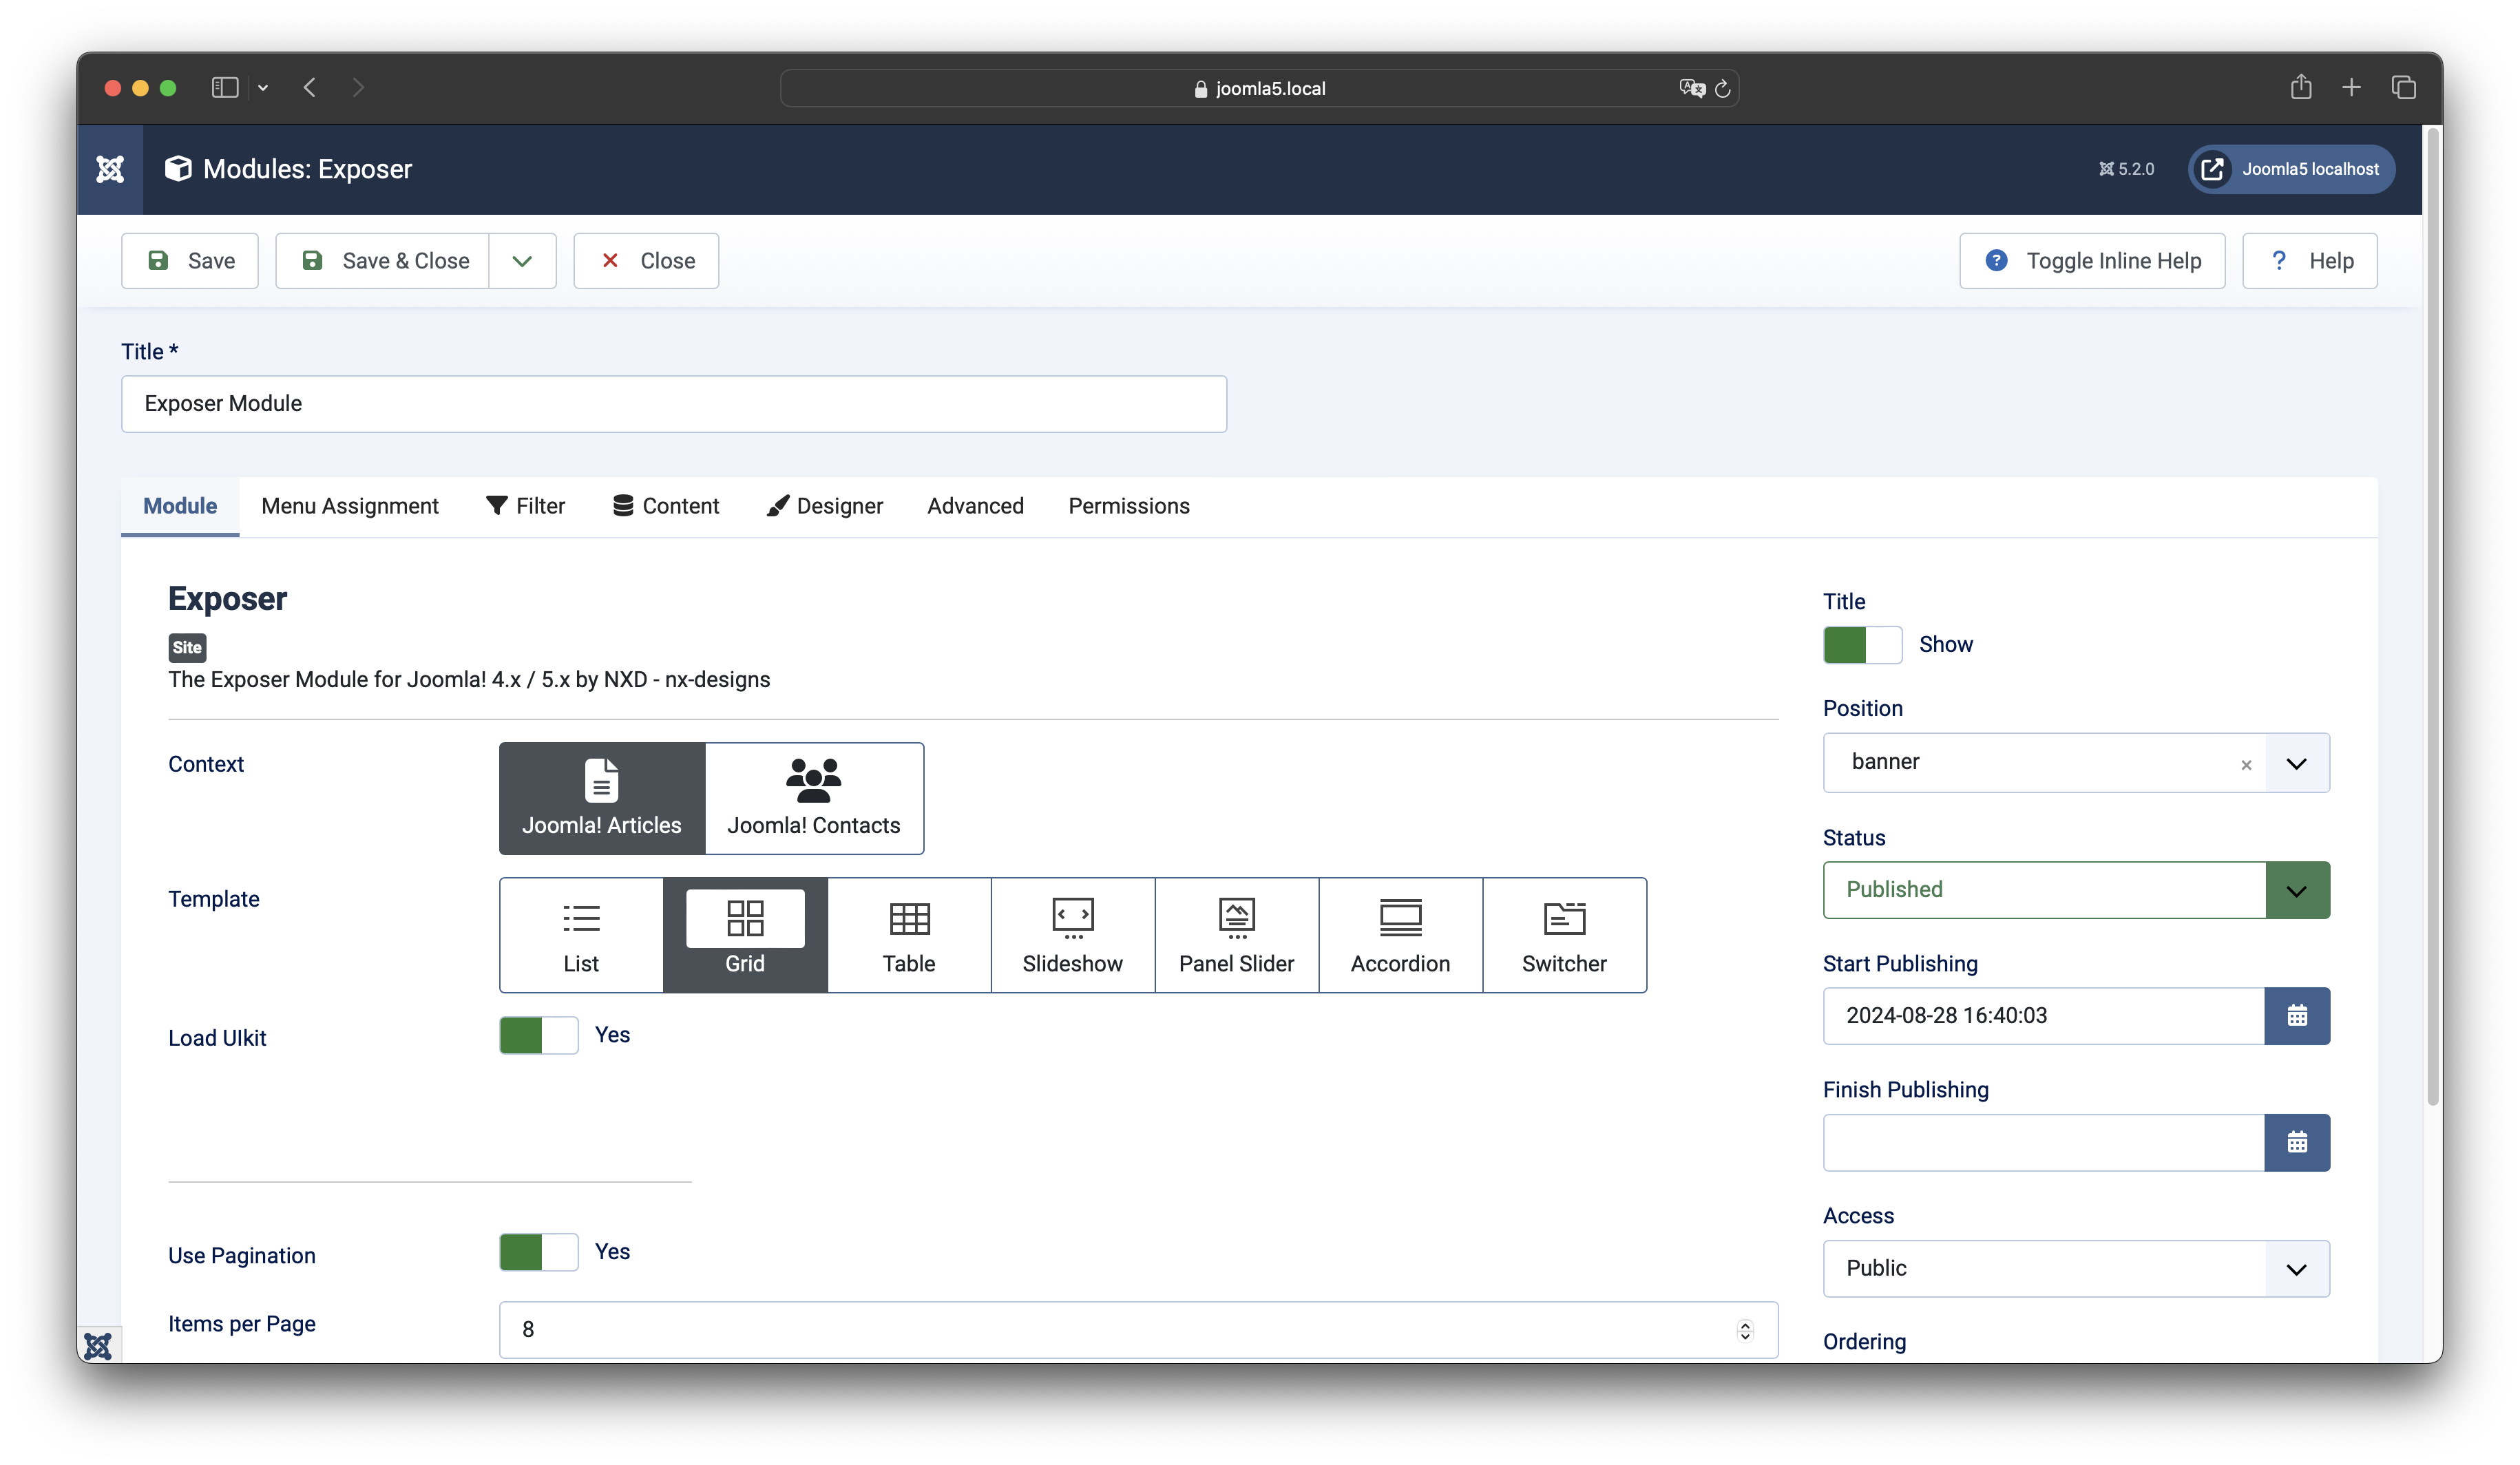Open the Help button

click(x=2310, y=261)
